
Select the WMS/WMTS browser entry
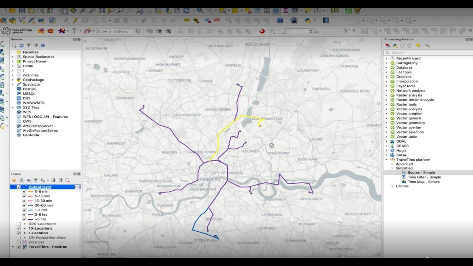pyautogui.click(x=34, y=103)
